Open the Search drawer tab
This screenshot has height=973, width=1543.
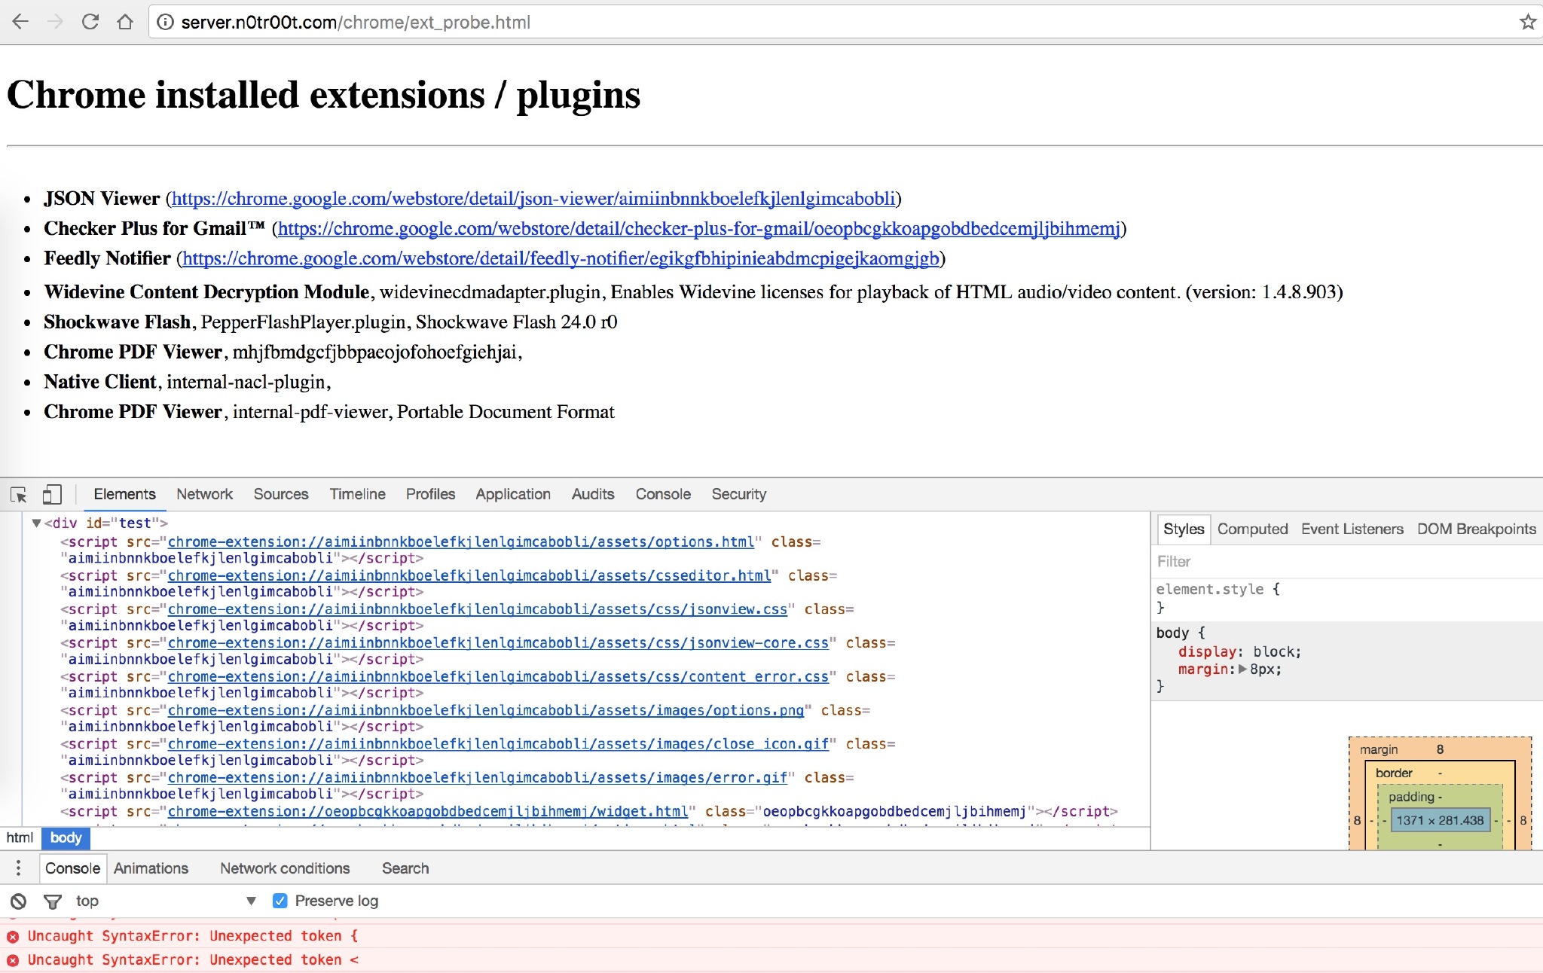point(405,868)
